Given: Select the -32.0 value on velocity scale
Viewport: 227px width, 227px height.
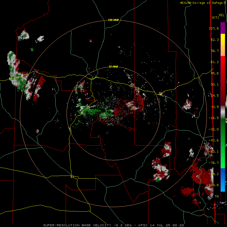Looking at the screenshot, I should (x=214, y=129).
